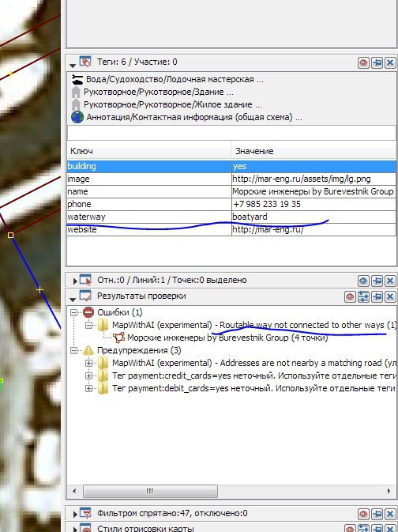Select the value yes of building
This screenshot has width=398, height=532.
click(x=314, y=166)
